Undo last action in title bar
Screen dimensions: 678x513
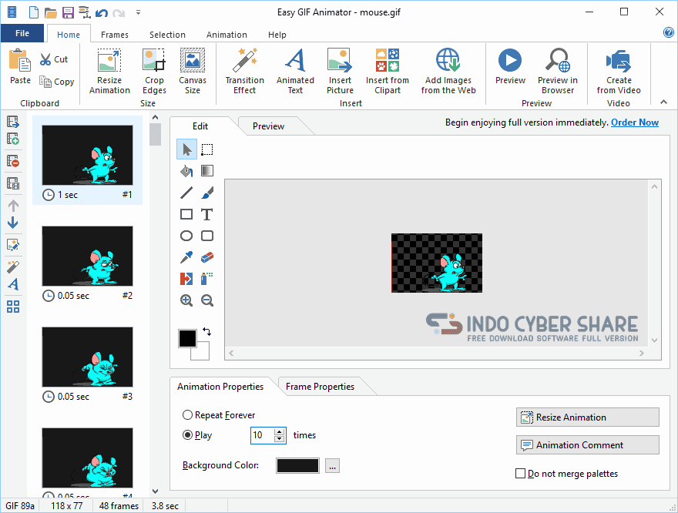click(x=102, y=12)
